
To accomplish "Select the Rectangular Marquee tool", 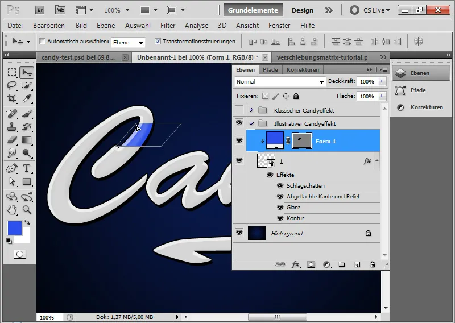I will click(12, 72).
